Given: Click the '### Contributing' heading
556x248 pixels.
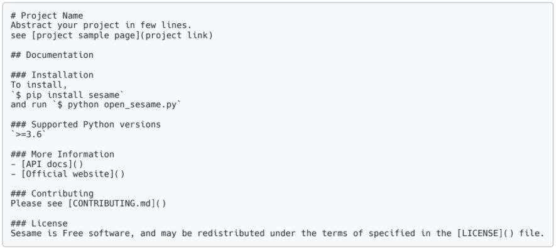Looking at the screenshot, I should 52,193.
